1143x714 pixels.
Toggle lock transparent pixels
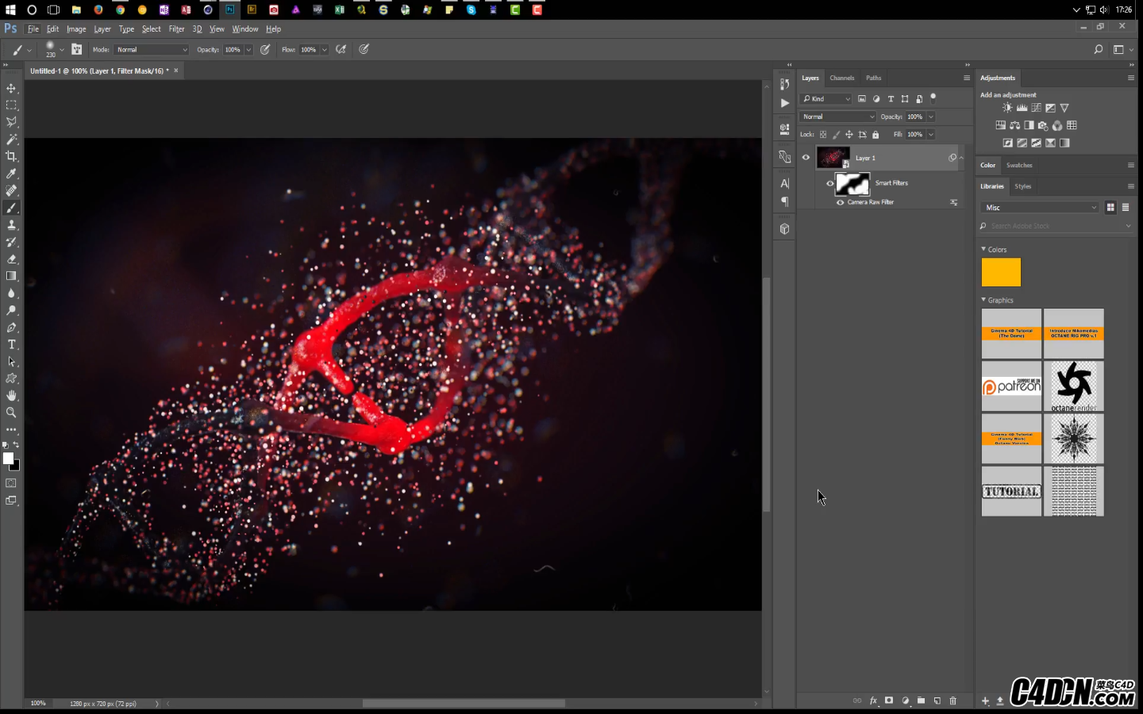click(x=823, y=135)
